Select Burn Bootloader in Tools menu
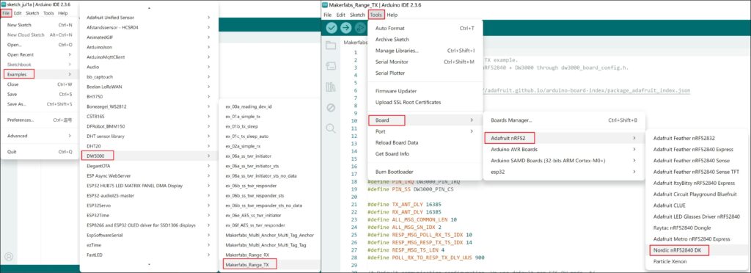The height and width of the screenshot is (273, 751). click(x=425, y=172)
